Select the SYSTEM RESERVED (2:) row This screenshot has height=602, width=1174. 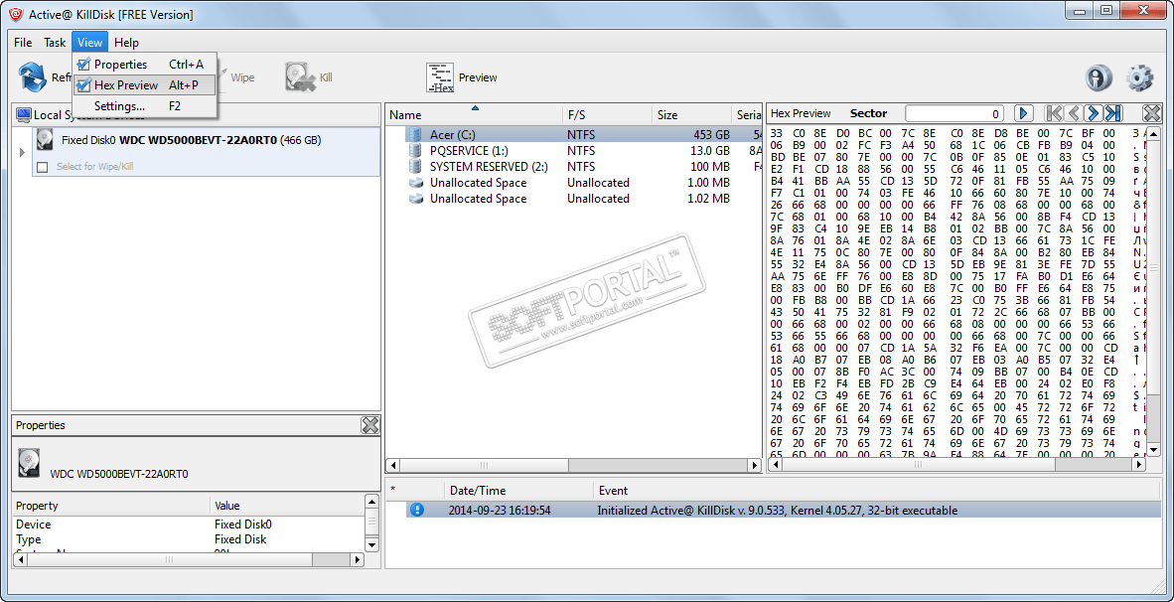click(x=573, y=166)
